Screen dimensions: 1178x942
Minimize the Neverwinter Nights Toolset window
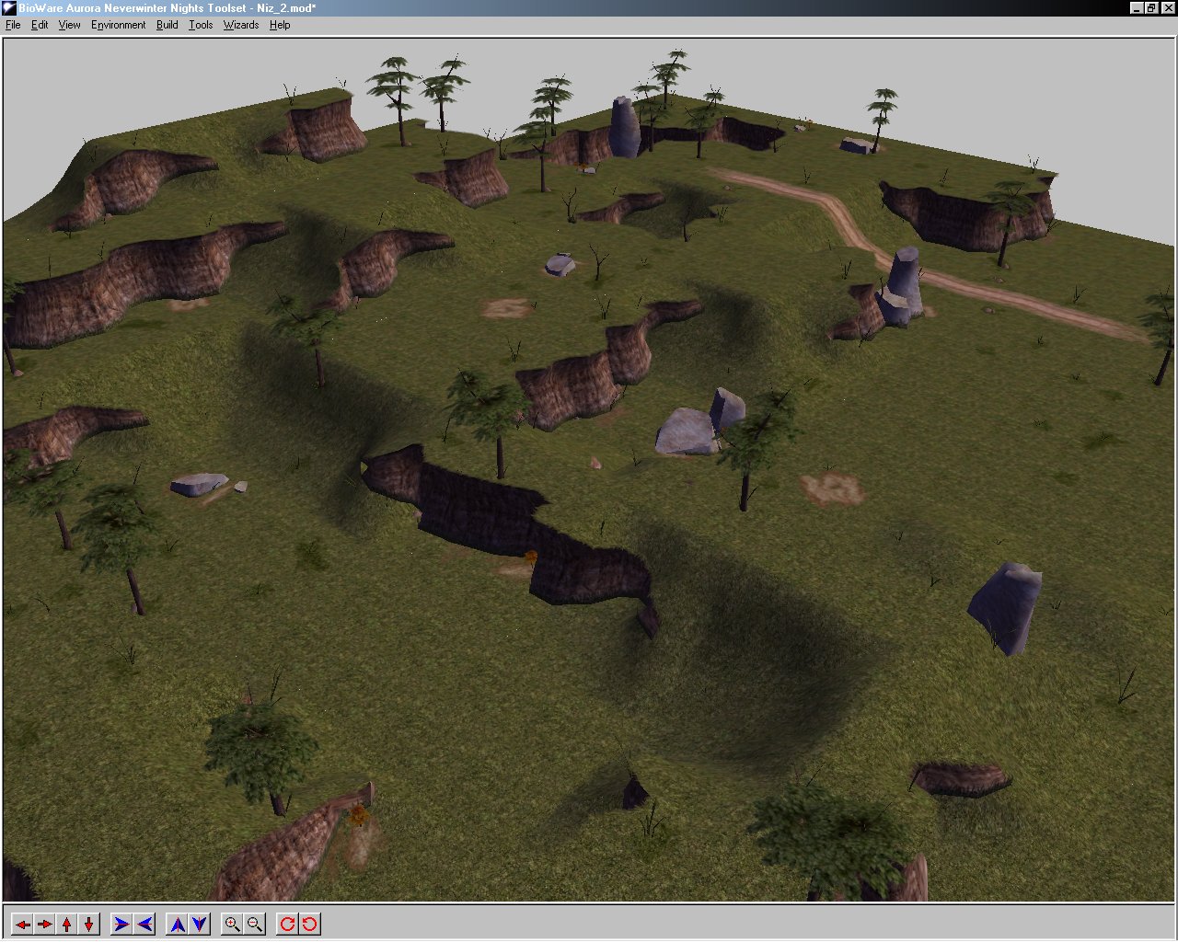[1137, 8]
